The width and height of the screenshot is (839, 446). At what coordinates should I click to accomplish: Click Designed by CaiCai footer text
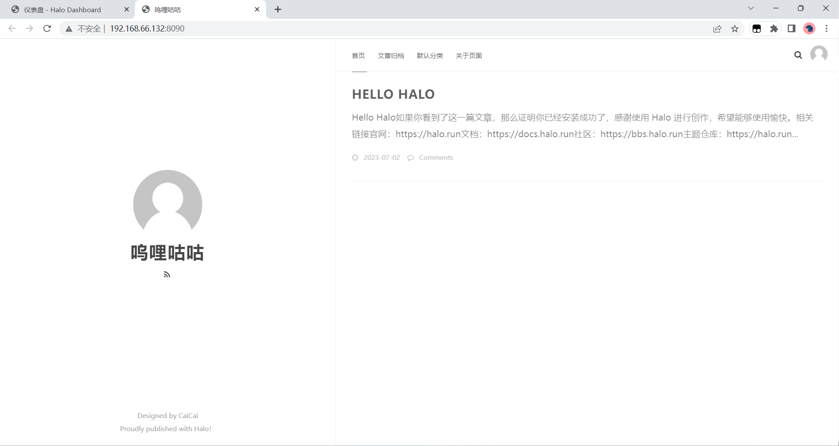168,415
